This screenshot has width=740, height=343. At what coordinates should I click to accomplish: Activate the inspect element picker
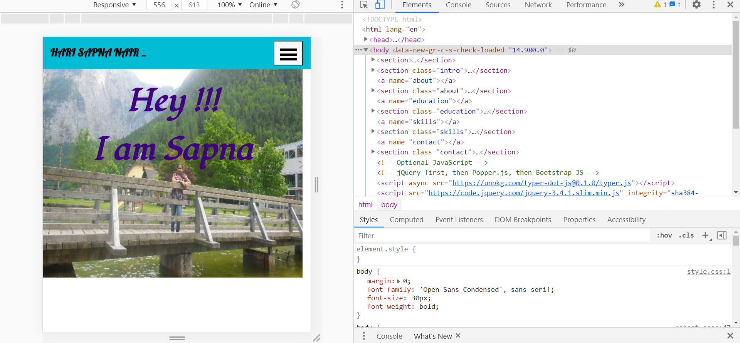[364, 5]
